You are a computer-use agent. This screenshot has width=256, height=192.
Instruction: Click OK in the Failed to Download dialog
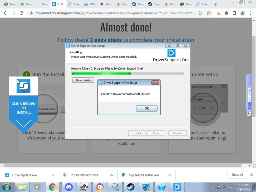tap(146, 108)
